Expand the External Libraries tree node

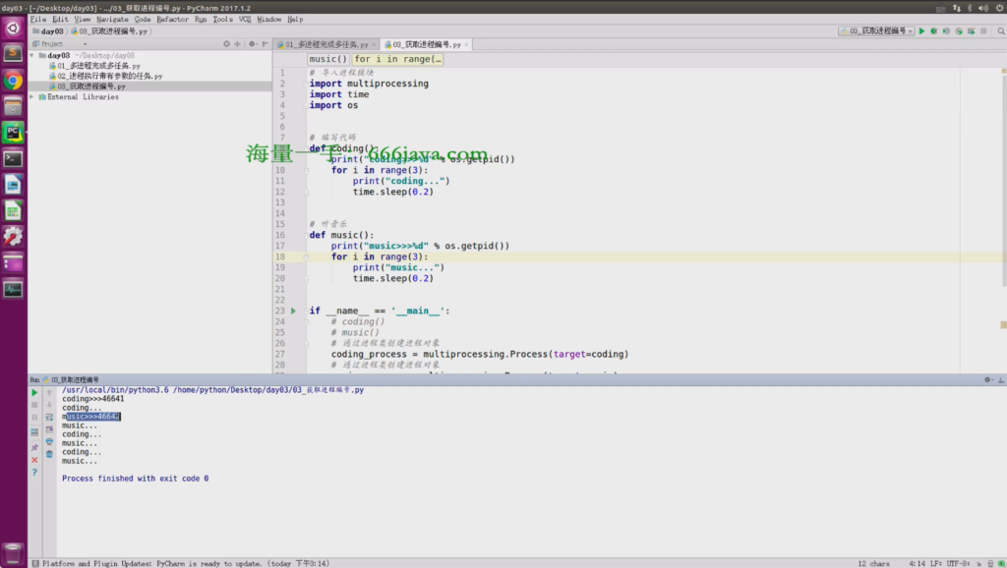[x=31, y=96]
